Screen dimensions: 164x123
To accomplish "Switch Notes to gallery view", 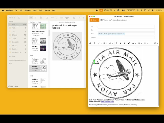I will (35, 18).
